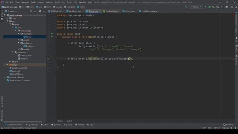Open the Messages tool window button
This screenshot has height=134, width=238.
32,125
